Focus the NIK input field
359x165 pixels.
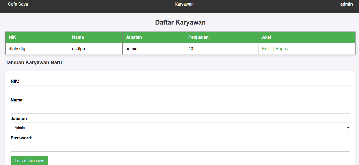point(180,90)
